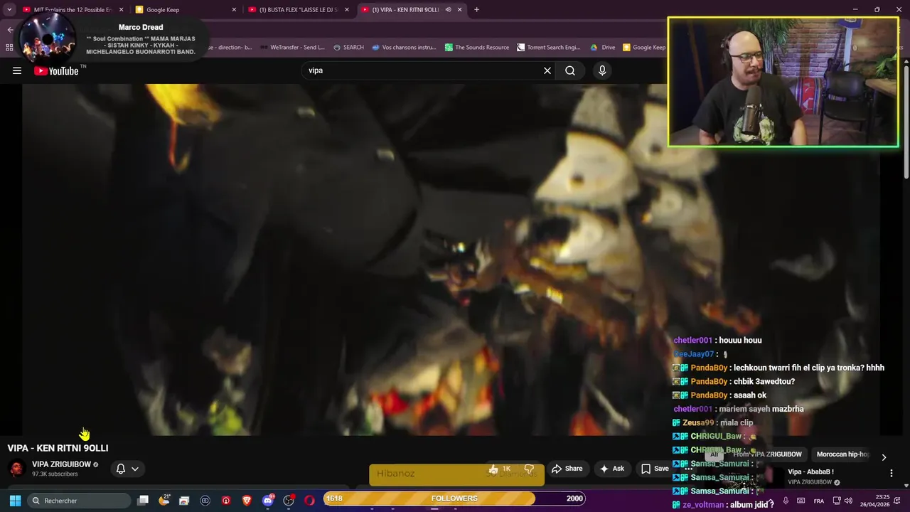Click the taskbar 'Rechercher' search box
This screenshot has height=512, width=910.
pyautogui.click(x=80, y=501)
